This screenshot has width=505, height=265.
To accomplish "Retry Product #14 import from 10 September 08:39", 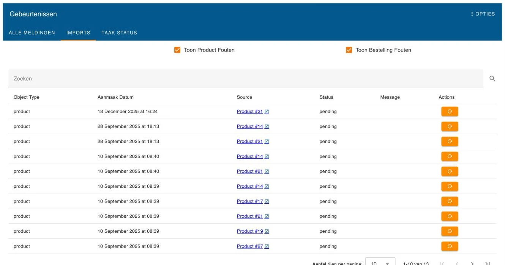I will click(450, 186).
